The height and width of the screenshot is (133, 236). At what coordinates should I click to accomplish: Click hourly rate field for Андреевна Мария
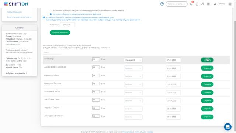click(96, 75)
